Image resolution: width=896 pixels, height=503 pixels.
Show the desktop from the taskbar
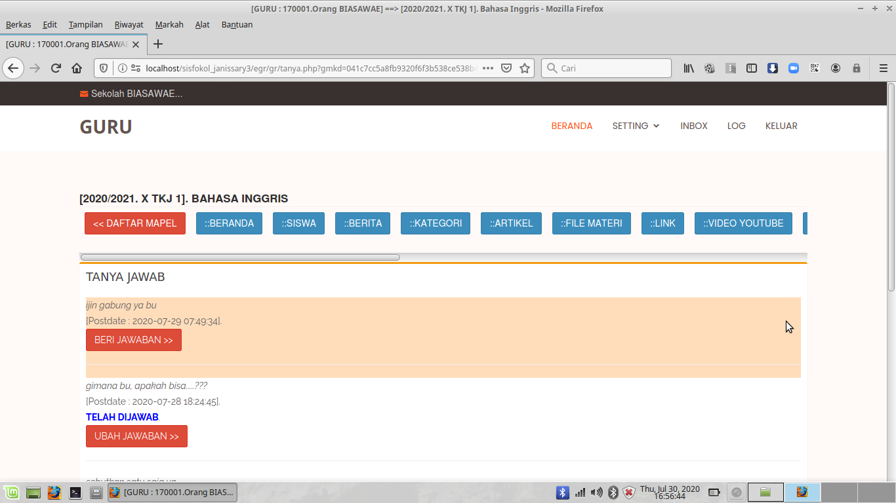[33, 492]
